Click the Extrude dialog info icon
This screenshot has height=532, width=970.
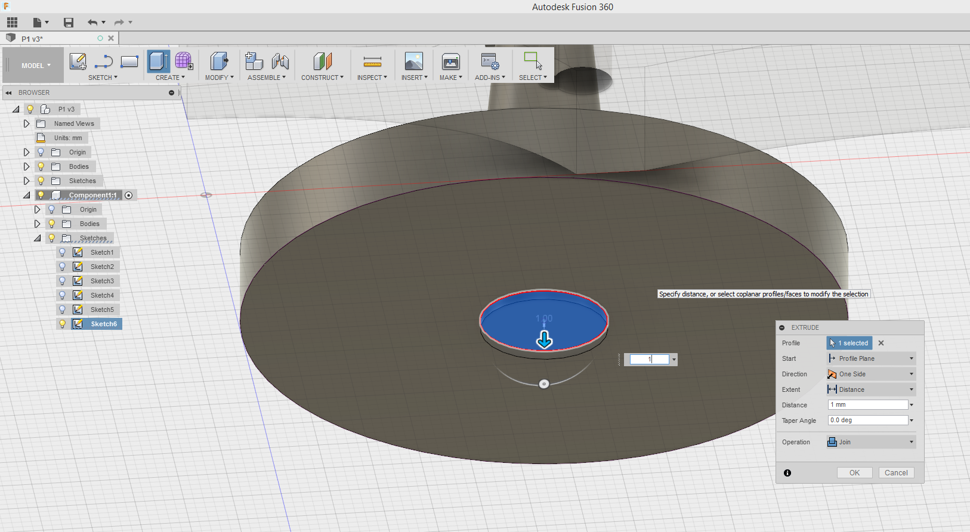[x=787, y=473]
